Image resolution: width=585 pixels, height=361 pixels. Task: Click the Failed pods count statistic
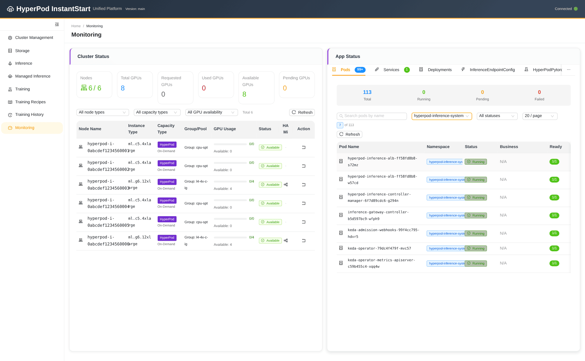click(539, 95)
